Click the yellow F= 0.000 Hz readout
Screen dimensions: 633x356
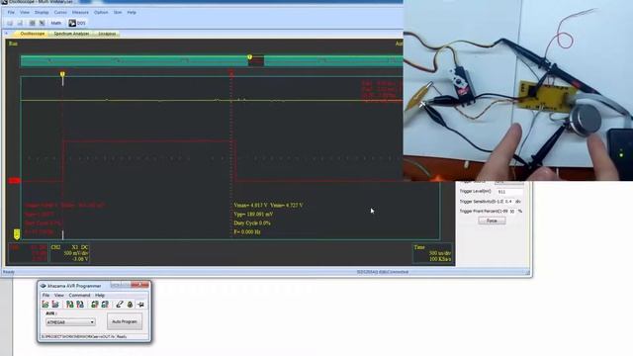click(247, 232)
